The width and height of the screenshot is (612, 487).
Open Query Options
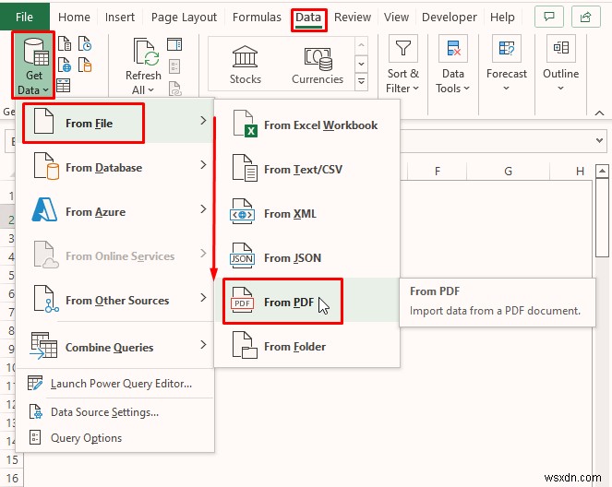point(114,438)
